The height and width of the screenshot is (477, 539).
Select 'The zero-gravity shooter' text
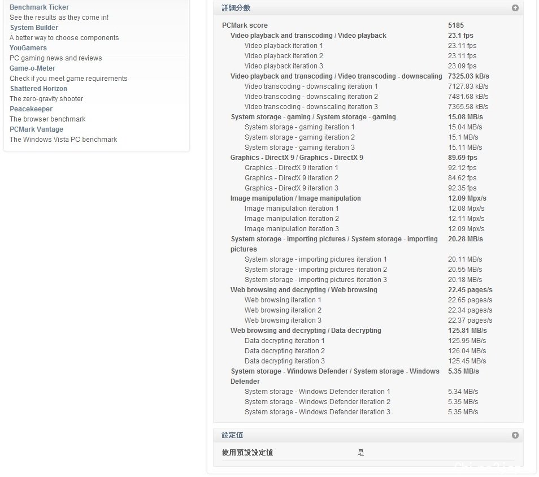tap(46, 99)
